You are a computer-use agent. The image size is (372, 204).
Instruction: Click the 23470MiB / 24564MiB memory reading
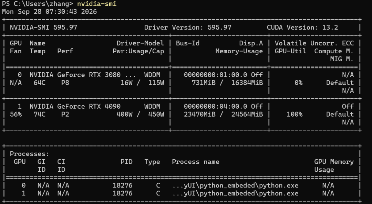coord(223,114)
